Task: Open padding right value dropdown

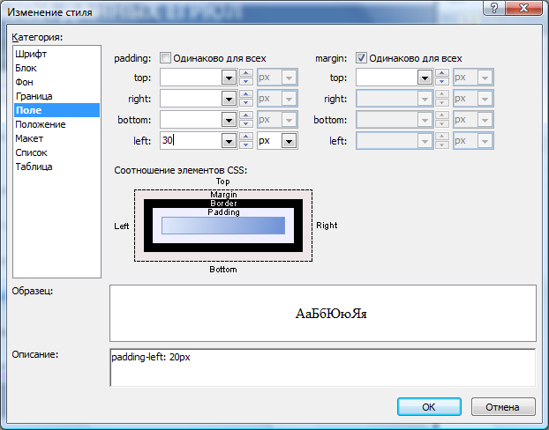Action: (229, 99)
